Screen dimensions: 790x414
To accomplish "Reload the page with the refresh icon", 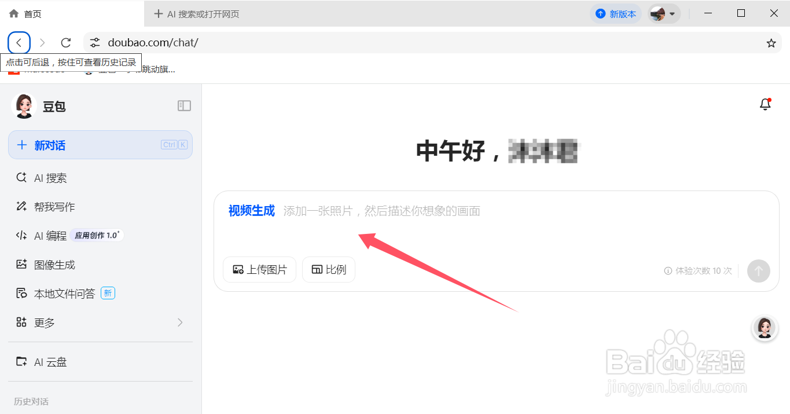I will click(65, 42).
